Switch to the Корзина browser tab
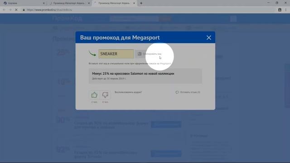Image resolution: width=290 pixels, height=163 pixels. (24, 3)
